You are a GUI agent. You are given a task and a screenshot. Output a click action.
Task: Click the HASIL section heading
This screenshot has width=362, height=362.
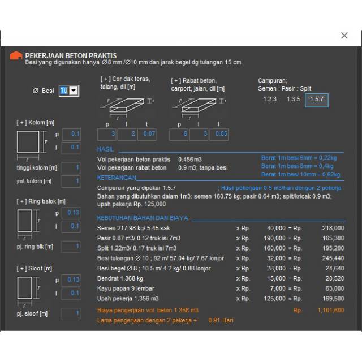point(105,149)
